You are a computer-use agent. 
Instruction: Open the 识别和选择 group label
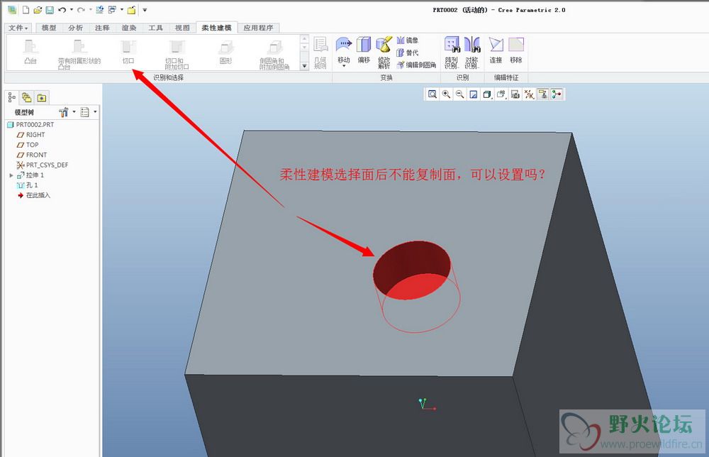coord(168,77)
